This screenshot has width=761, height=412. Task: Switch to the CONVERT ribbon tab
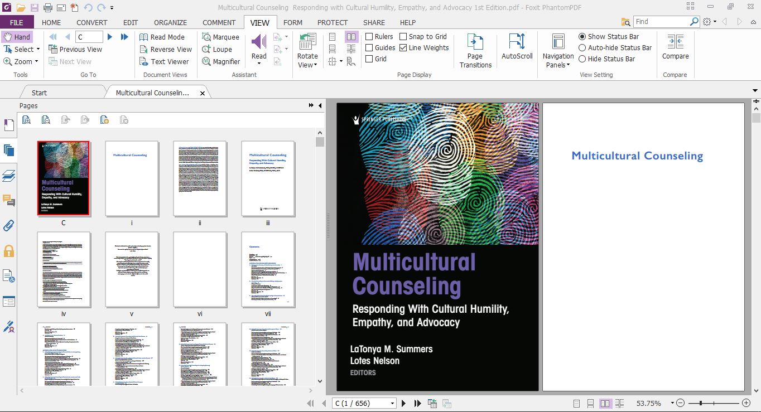[x=92, y=22]
